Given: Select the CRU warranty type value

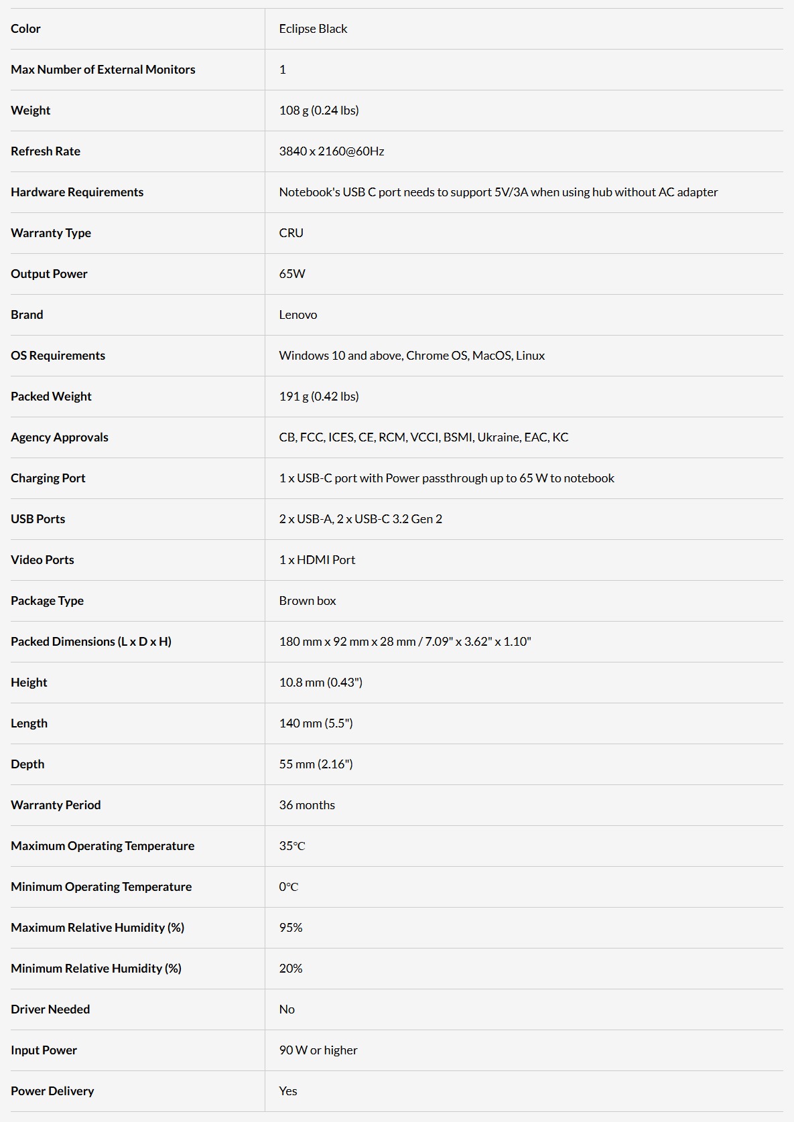Looking at the screenshot, I should [x=291, y=233].
